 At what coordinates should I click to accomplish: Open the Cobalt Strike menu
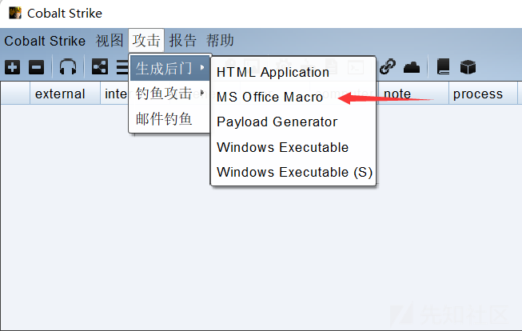(45, 41)
